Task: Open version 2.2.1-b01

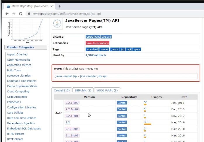Action: pos(72,116)
